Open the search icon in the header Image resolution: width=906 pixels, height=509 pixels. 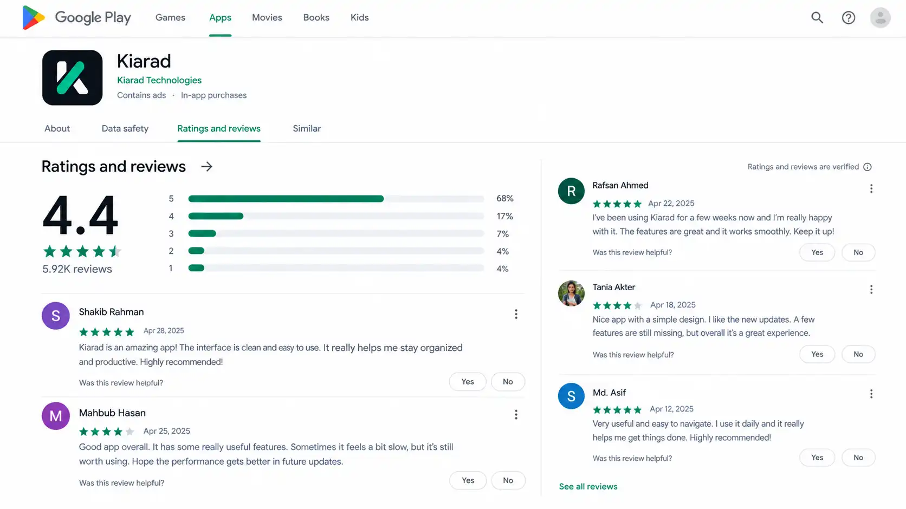click(x=817, y=17)
